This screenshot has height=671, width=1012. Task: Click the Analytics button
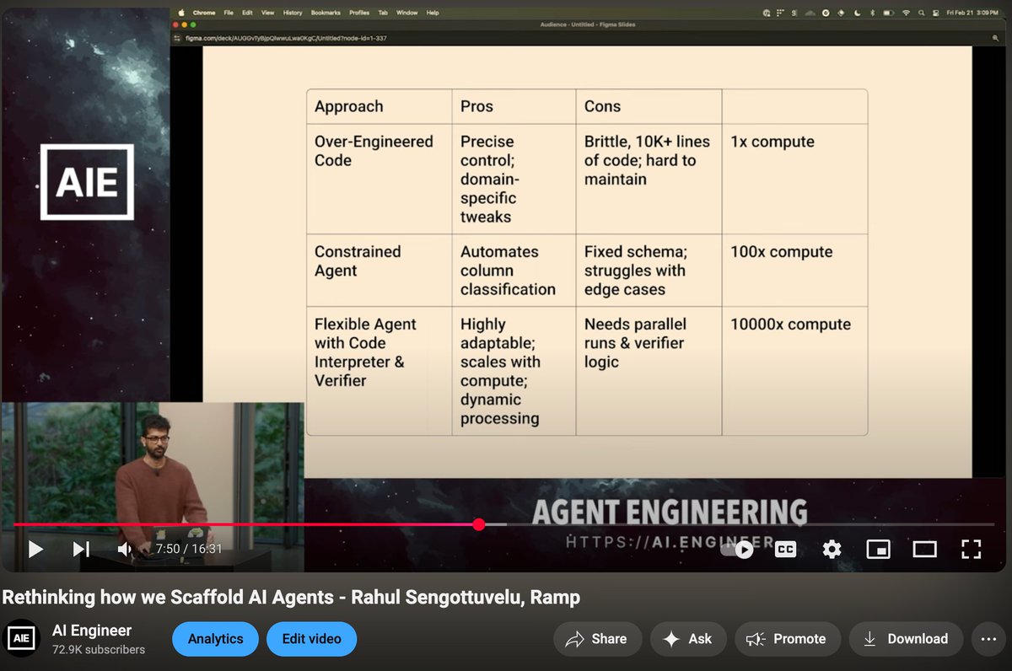[x=215, y=639]
